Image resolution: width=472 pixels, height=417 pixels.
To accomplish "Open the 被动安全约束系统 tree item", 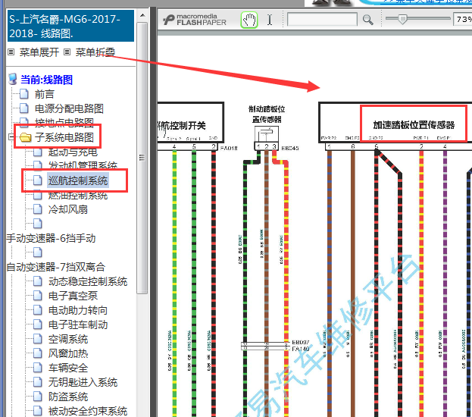I will coord(88,411).
